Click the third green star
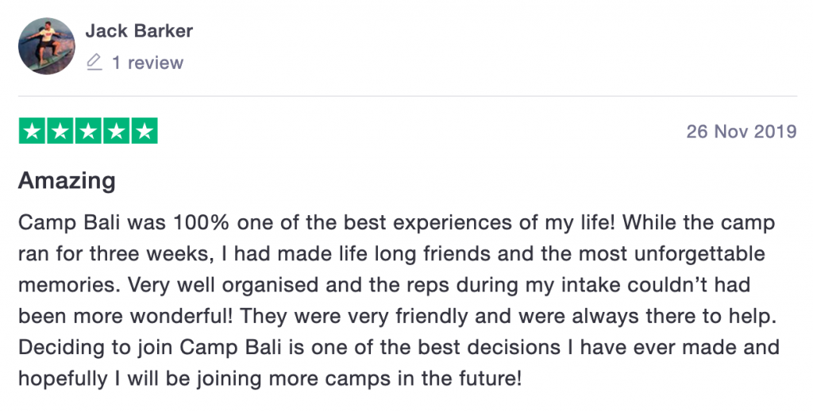 pyautogui.click(x=88, y=131)
